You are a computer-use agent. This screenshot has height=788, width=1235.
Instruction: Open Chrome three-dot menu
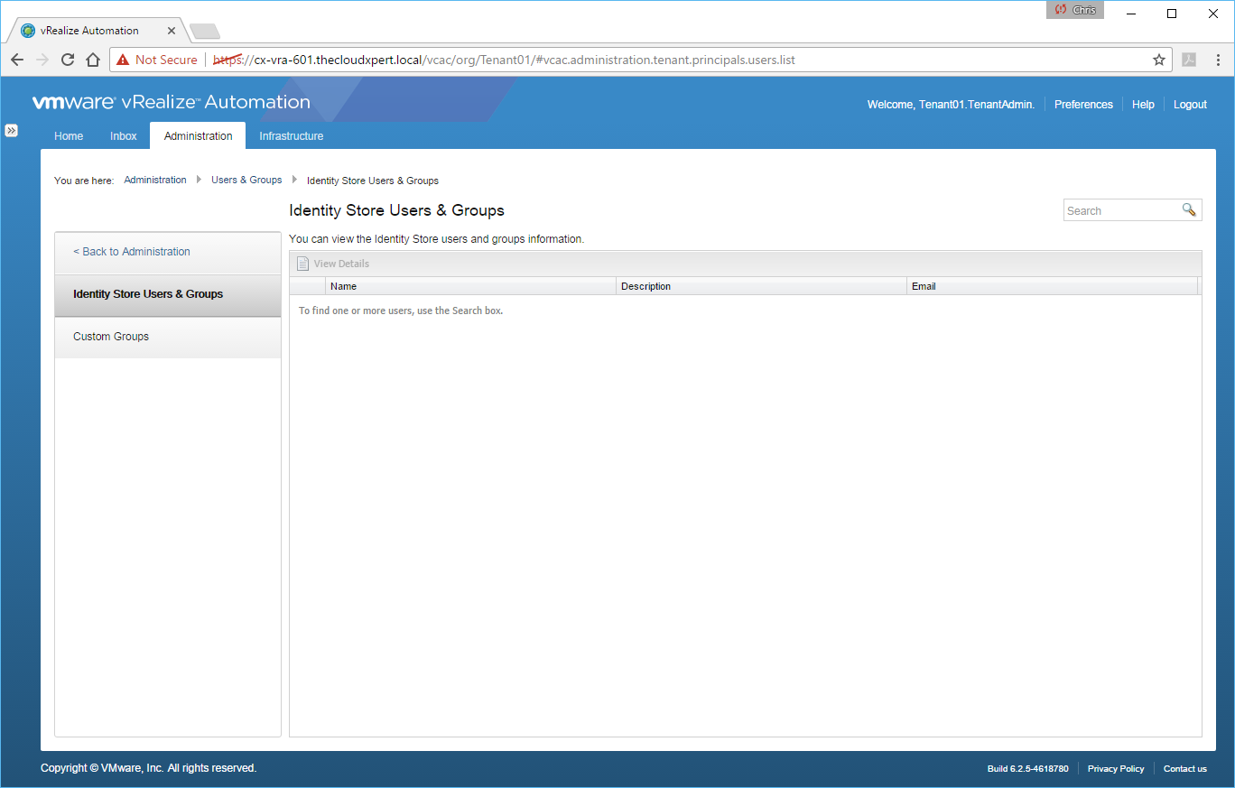click(x=1218, y=60)
